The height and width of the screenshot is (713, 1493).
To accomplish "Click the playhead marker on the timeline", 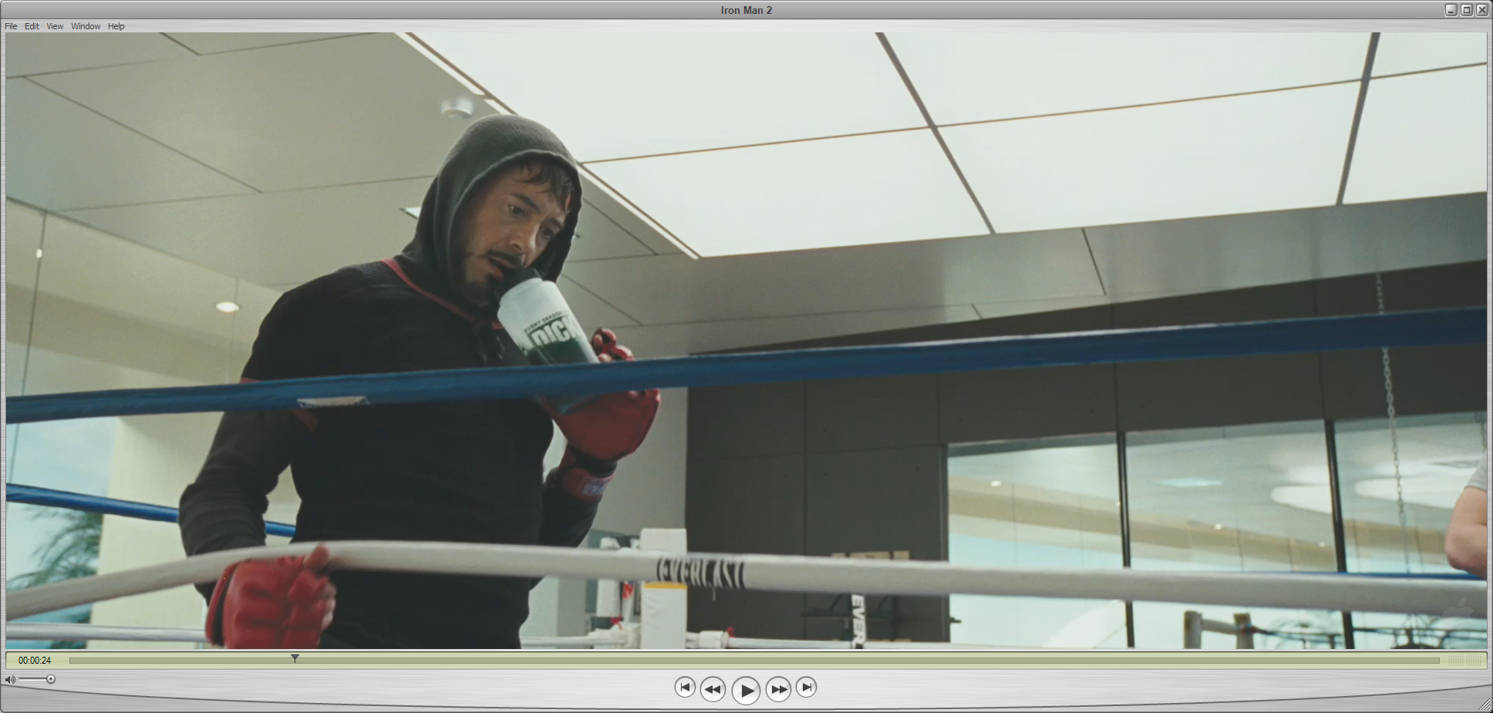I will 295,658.
